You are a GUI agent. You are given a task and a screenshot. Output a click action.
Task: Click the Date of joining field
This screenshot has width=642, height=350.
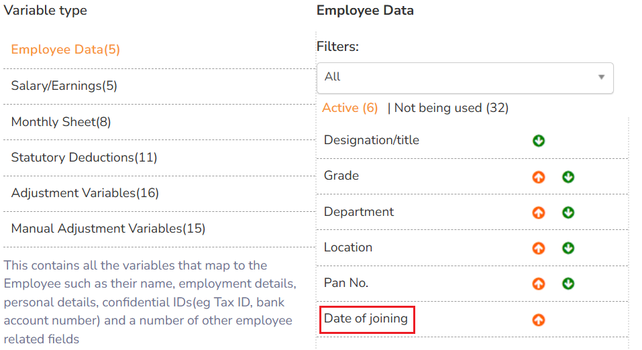point(366,318)
